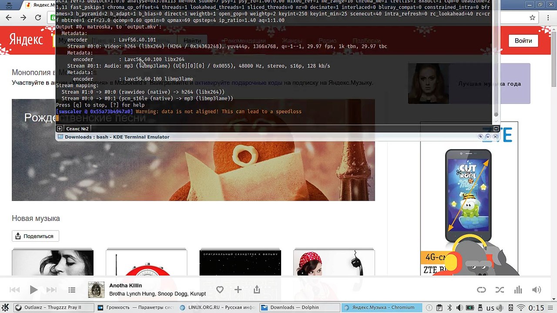Image resolution: width=557 pixels, height=313 pixels.
Task: Open the red bandana woman album cover
Action: pyautogui.click(x=334, y=263)
